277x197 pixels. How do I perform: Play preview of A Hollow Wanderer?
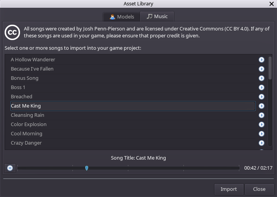(262, 60)
